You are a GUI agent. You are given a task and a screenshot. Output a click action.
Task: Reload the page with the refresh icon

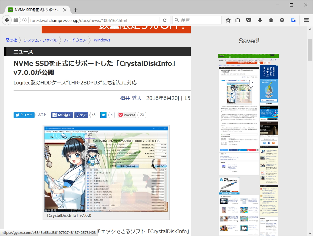165,20
